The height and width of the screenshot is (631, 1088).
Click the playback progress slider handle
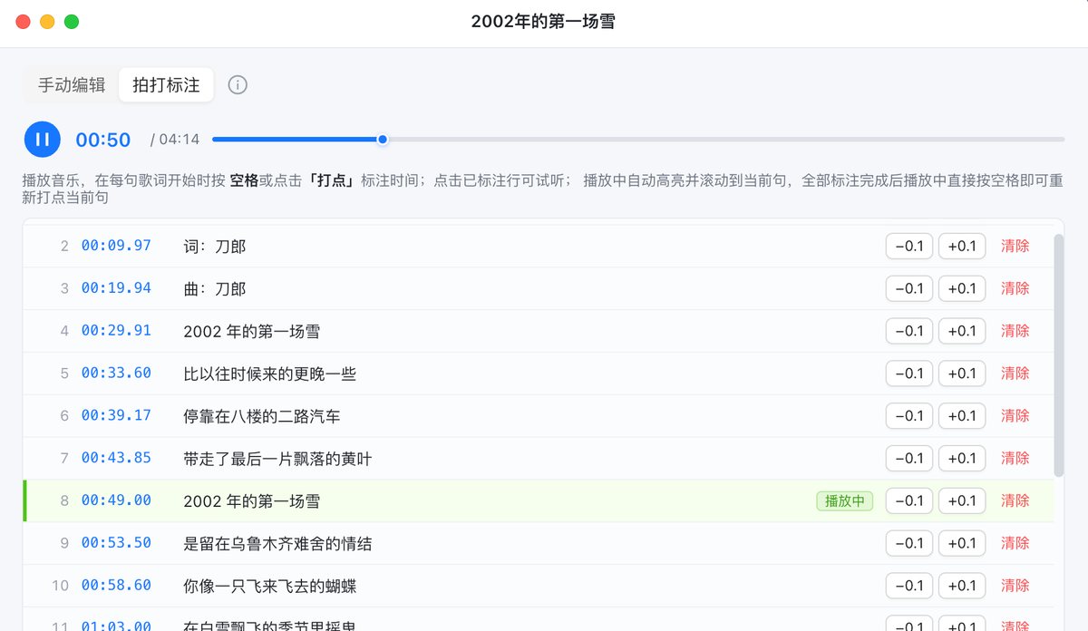(x=383, y=140)
